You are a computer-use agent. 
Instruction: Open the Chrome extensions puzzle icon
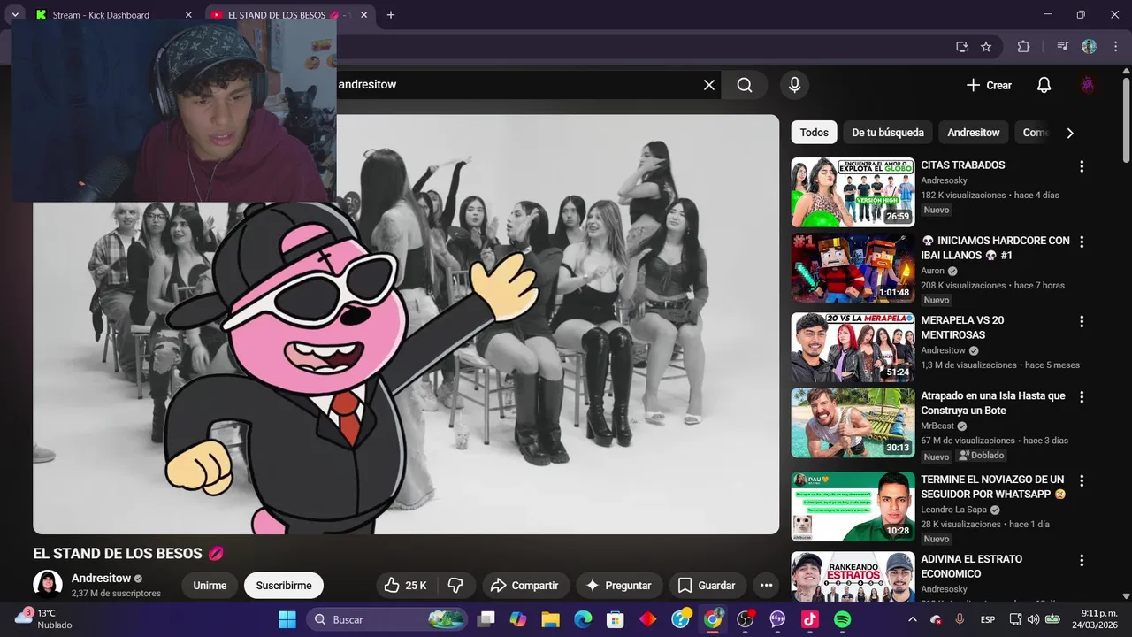click(x=1024, y=47)
